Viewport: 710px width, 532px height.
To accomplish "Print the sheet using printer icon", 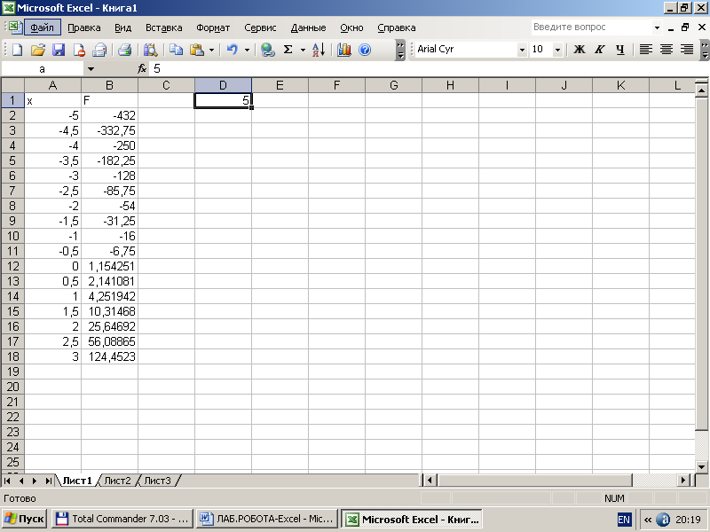I will [124, 50].
